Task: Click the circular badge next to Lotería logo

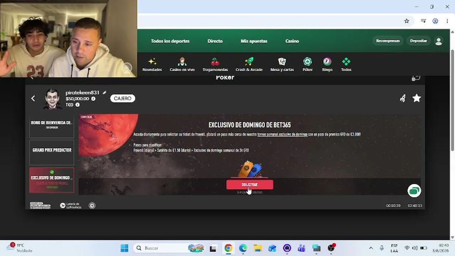Action: (92, 206)
